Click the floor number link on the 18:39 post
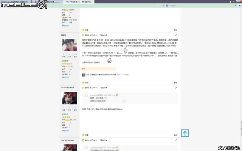Screen dimensions: 242x151 (175, 140)
